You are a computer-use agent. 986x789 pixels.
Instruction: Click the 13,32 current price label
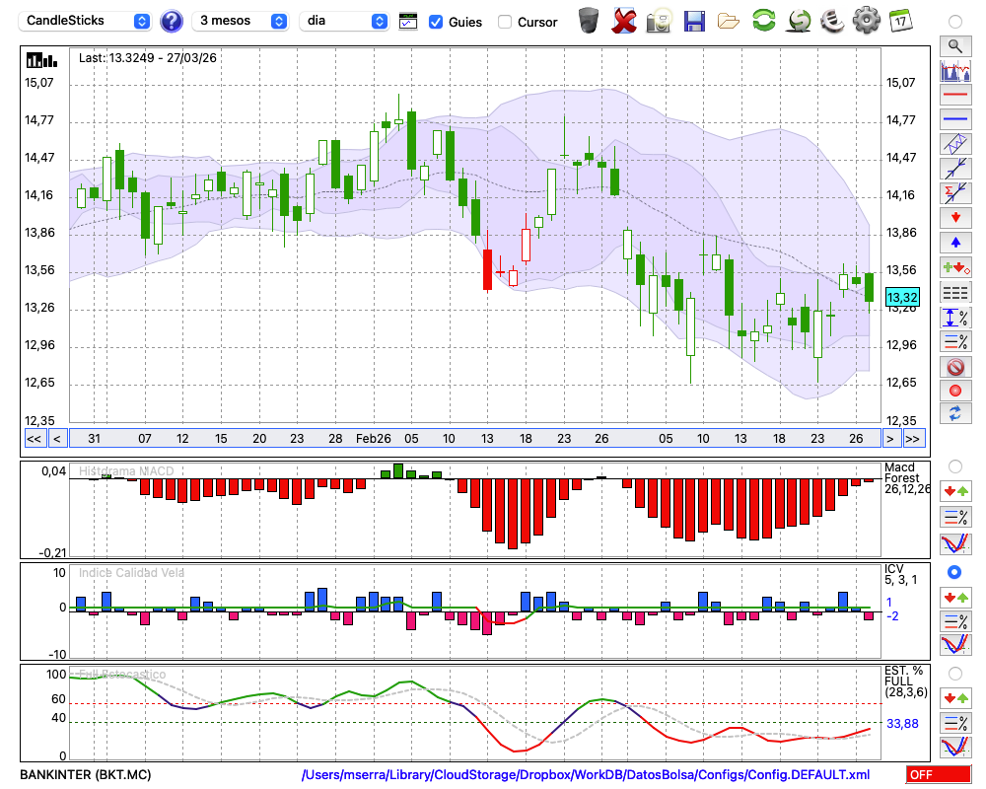click(x=902, y=297)
